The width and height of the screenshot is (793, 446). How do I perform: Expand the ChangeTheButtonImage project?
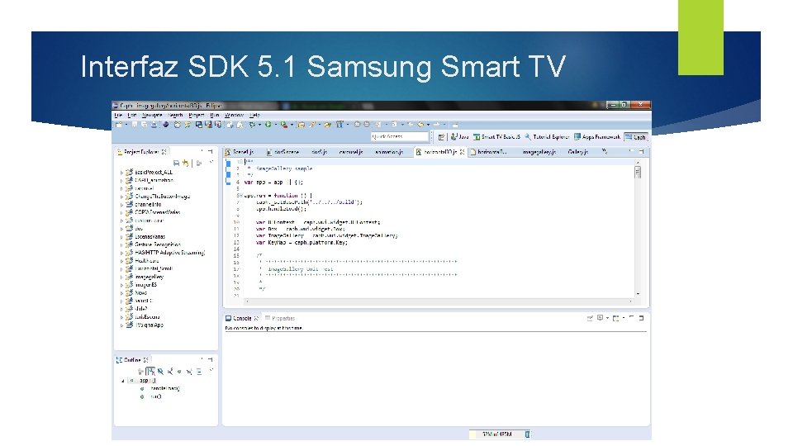(121, 197)
